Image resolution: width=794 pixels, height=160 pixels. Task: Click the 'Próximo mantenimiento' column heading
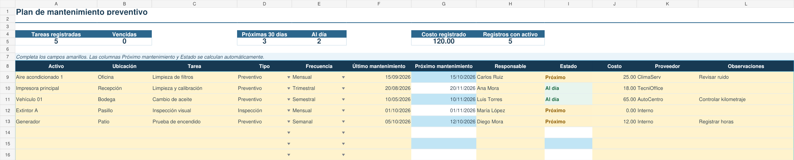pyautogui.click(x=444, y=66)
